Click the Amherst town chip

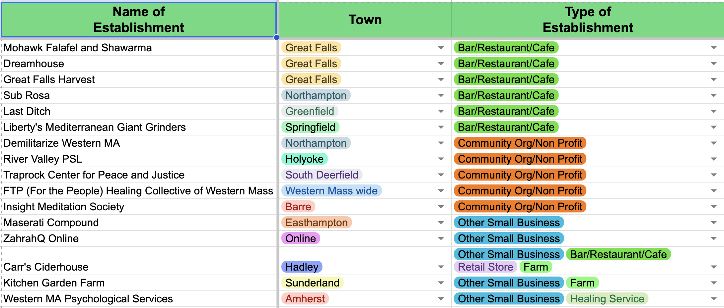click(305, 299)
